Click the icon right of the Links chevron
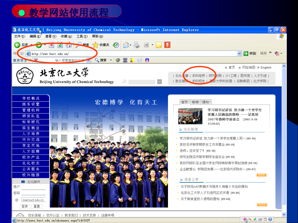 click(277, 53)
